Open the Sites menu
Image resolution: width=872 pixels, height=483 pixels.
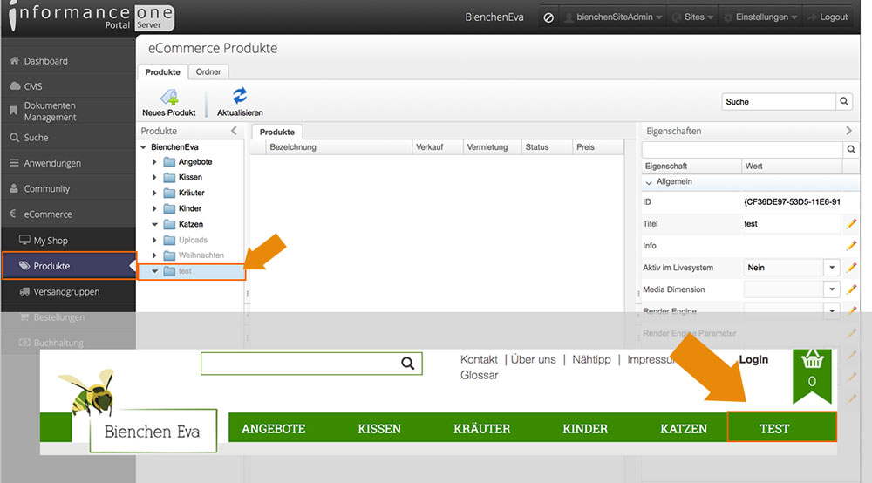693,17
